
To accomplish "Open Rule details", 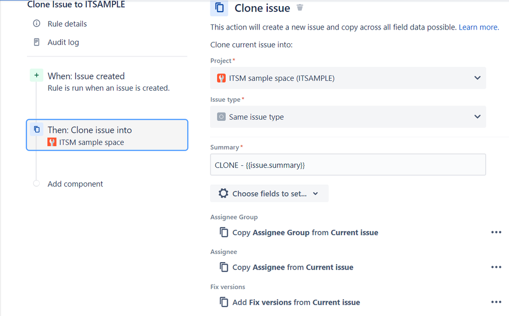I will [x=67, y=23].
